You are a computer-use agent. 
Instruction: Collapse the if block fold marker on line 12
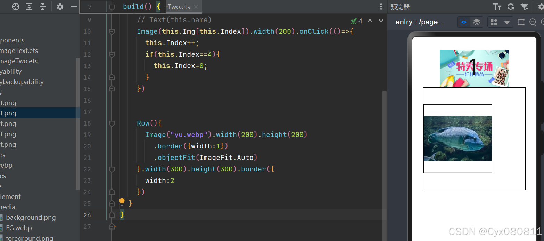112,54
